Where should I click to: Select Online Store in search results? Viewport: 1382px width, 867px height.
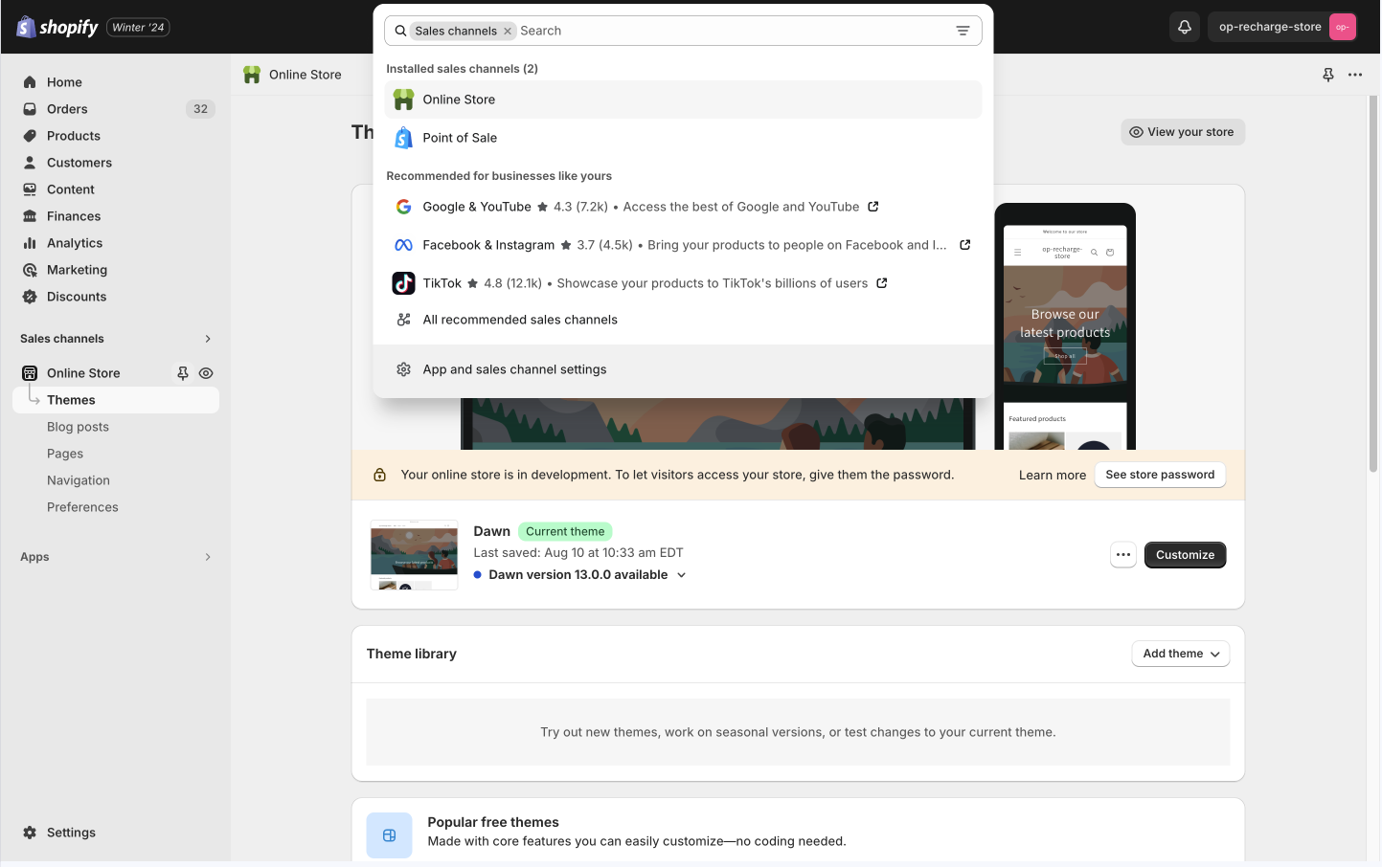click(x=683, y=100)
